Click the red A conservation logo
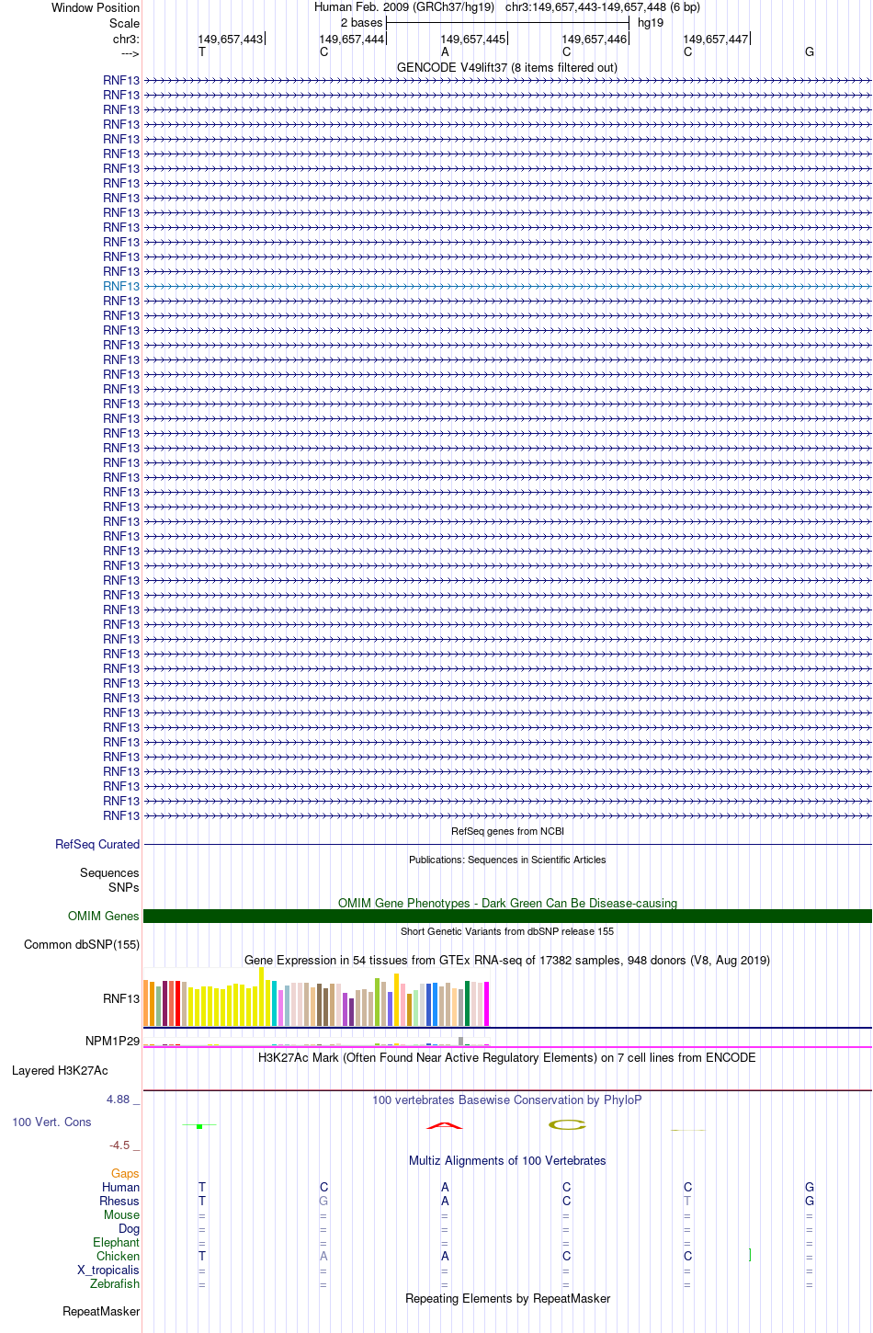The image size is (873, 1333). pyautogui.click(x=445, y=1125)
